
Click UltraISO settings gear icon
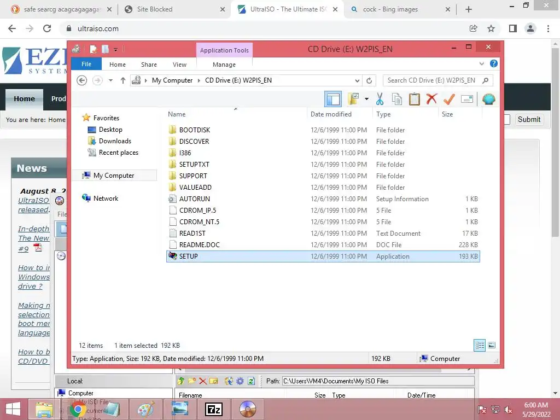tap(240, 381)
